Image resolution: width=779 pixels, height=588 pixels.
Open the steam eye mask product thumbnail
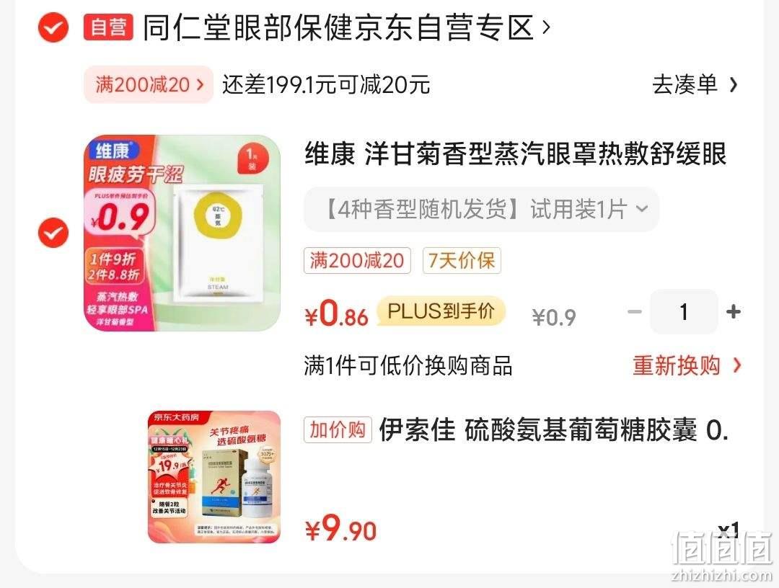point(182,233)
